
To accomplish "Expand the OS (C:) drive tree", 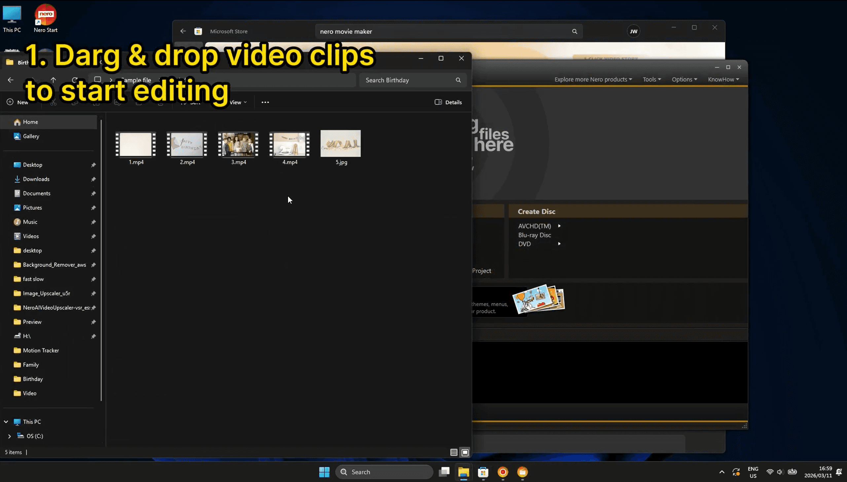I will click(9, 436).
